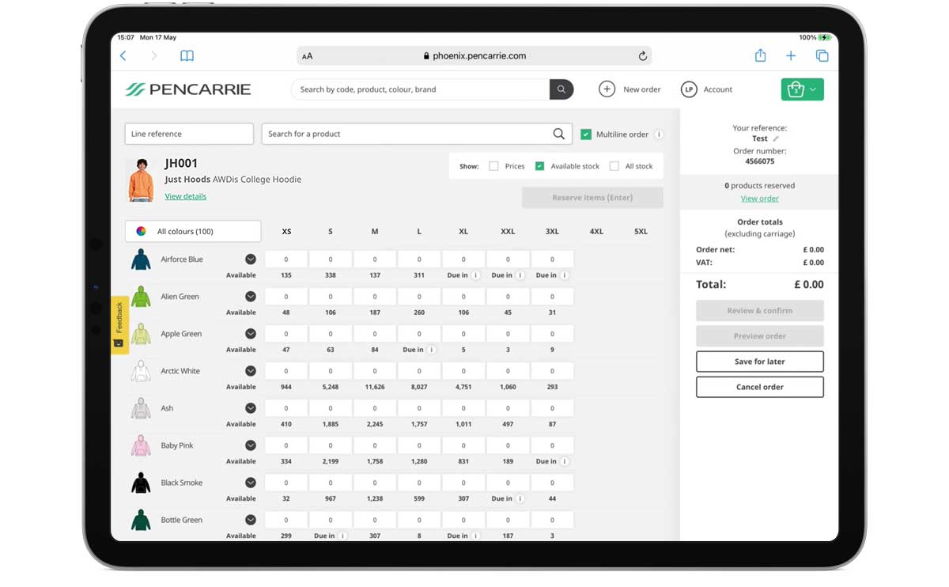Expand the Airforce Blue row chevron

(251, 259)
